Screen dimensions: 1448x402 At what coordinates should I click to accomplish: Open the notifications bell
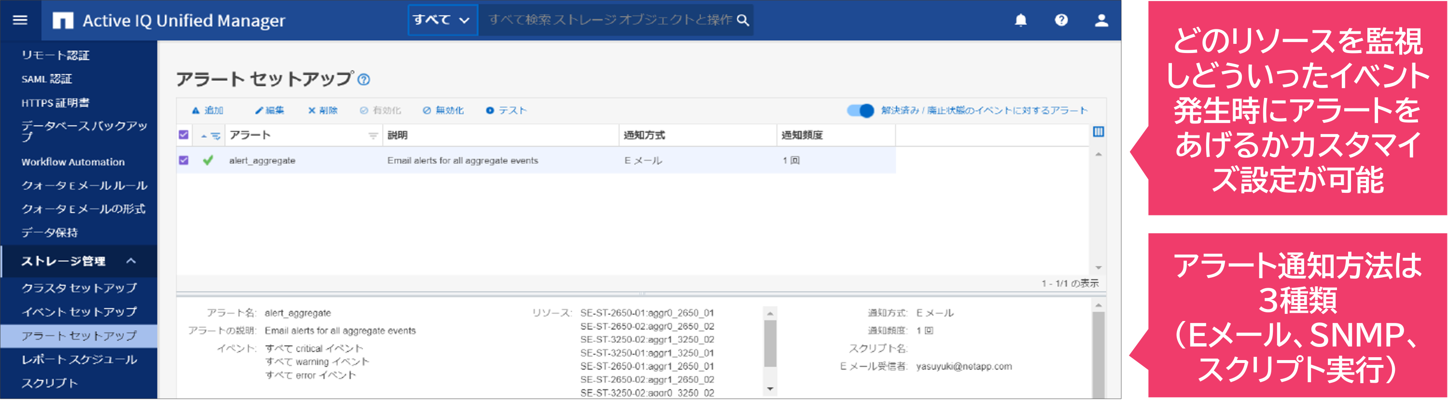point(1021,20)
